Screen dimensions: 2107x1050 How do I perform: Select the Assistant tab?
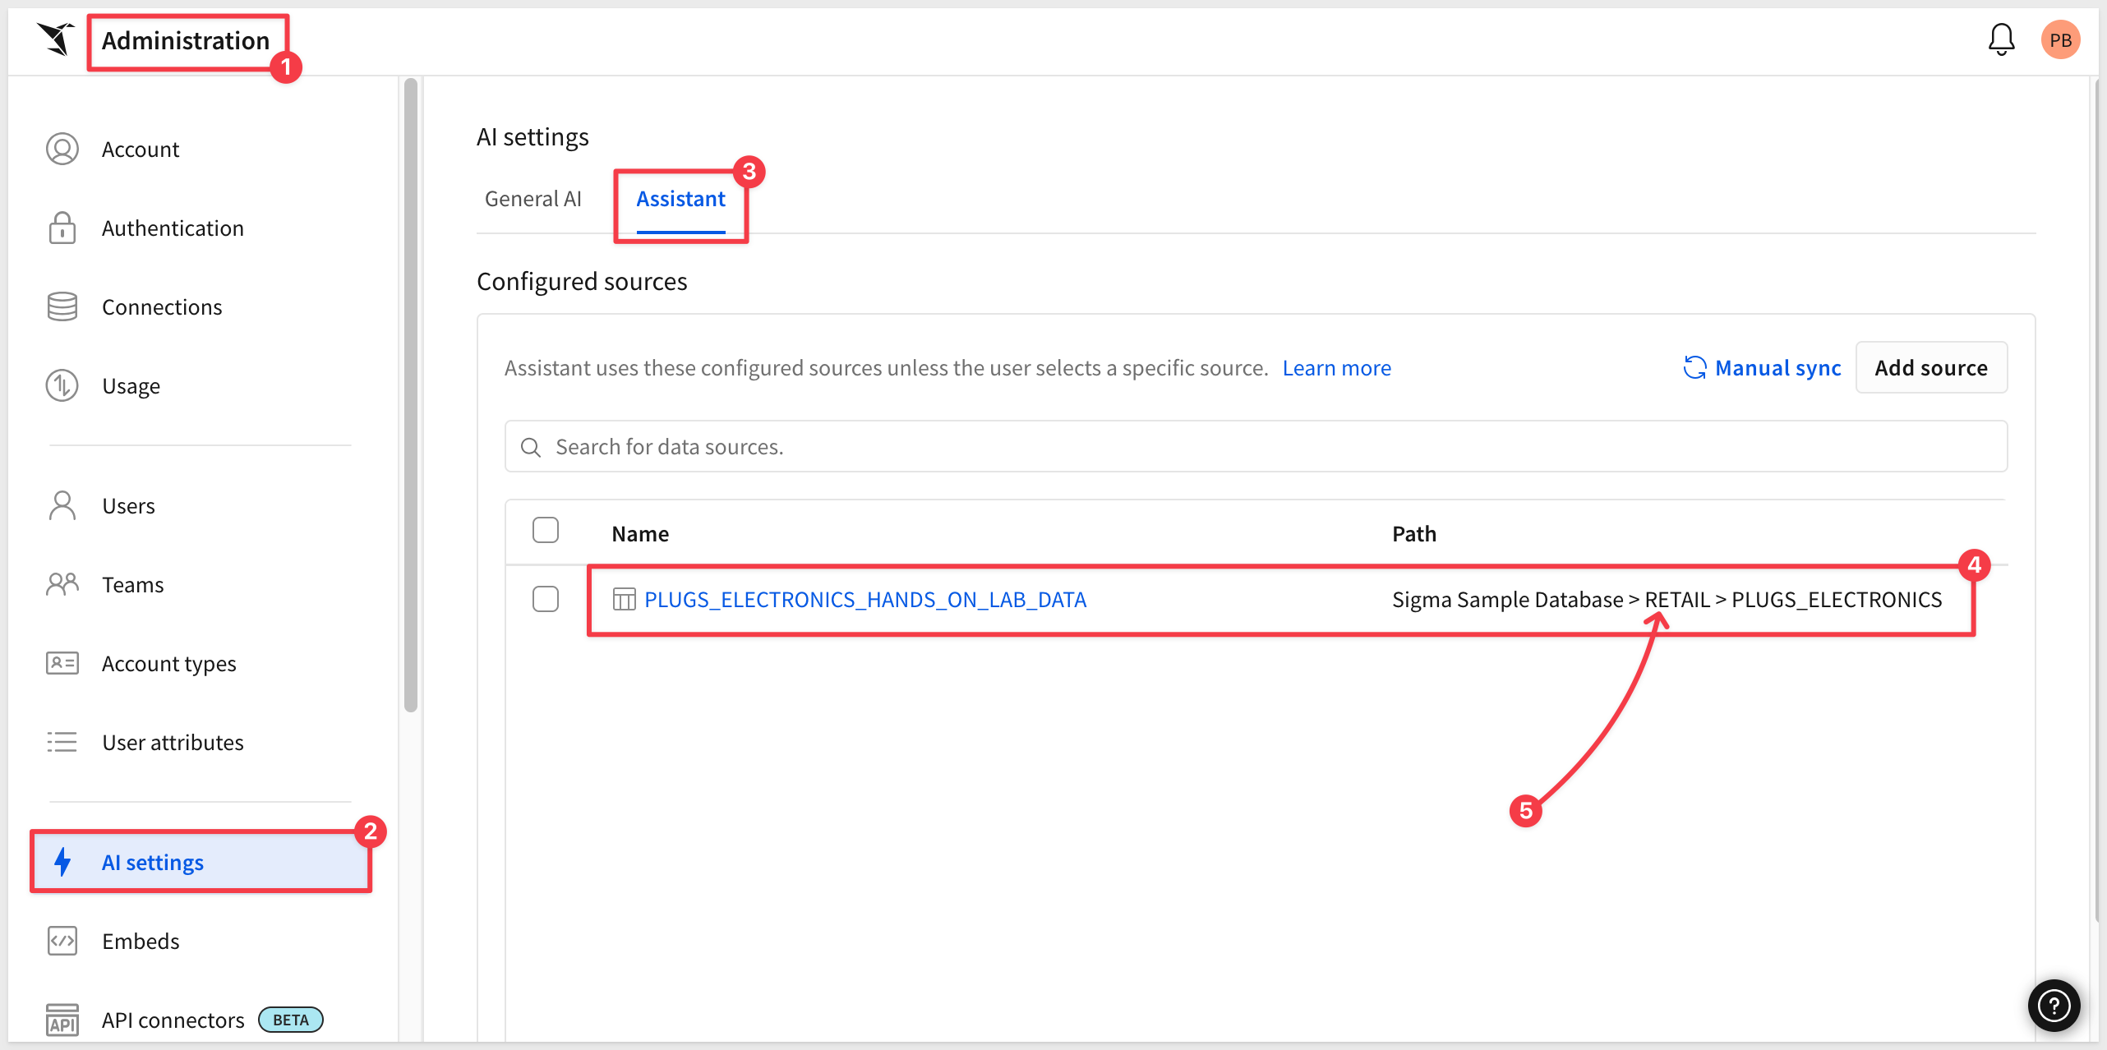point(680,199)
